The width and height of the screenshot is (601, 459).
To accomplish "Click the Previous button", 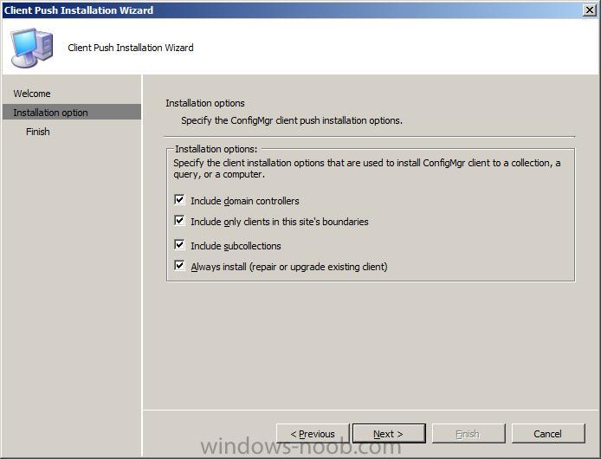I will point(313,434).
